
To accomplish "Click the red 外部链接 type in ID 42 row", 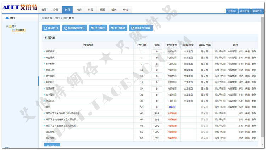I will click(x=172, y=113).
